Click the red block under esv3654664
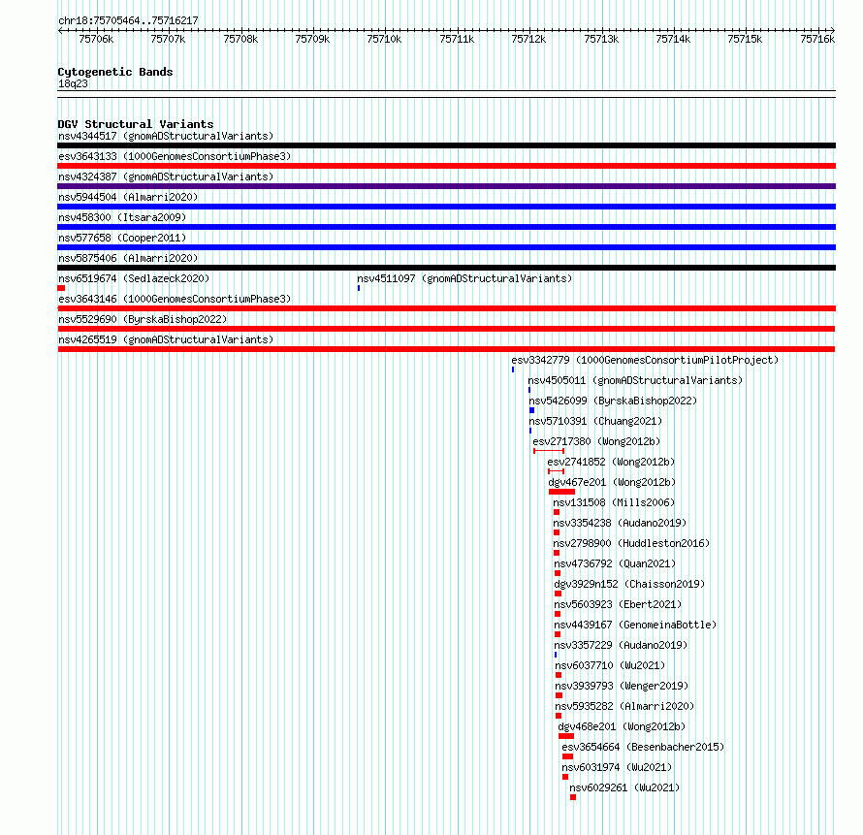 (x=568, y=756)
